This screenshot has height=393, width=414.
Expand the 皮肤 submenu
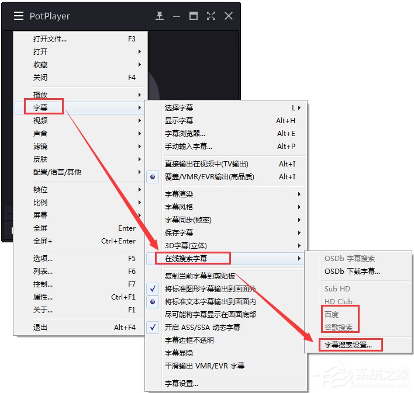[x=80, y=159]
